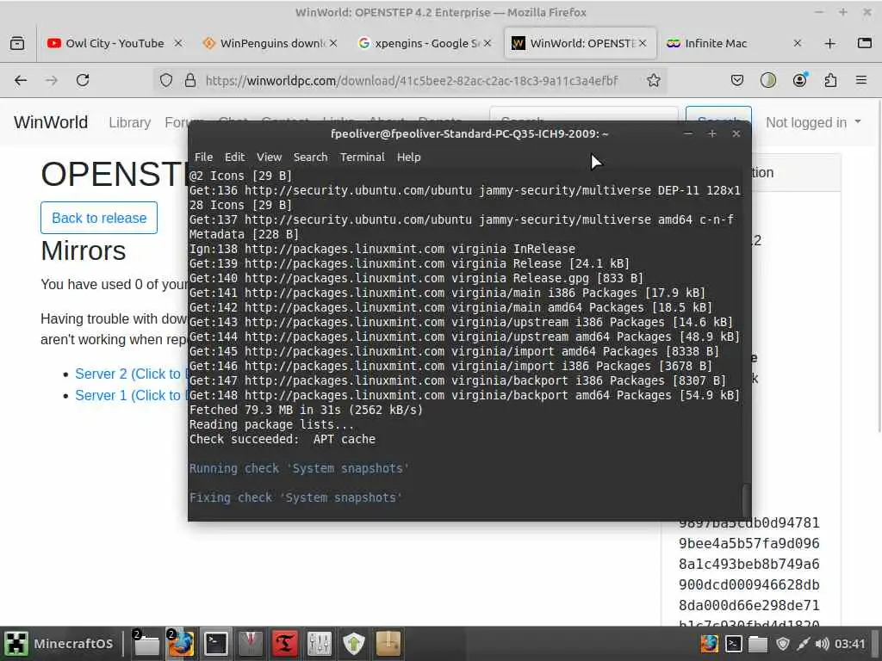Click the red T application taskbar icon
This screenshot has width=882, height=661.
click(x=284, y=644)
